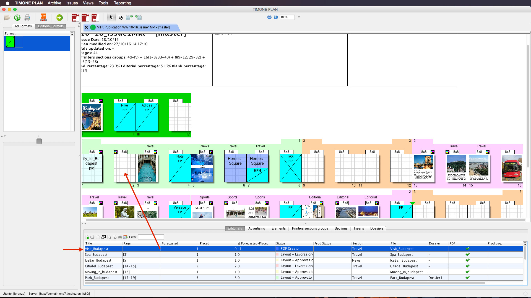Sort by the Title column header
531x298 pixels.
(x=103, y=243)
